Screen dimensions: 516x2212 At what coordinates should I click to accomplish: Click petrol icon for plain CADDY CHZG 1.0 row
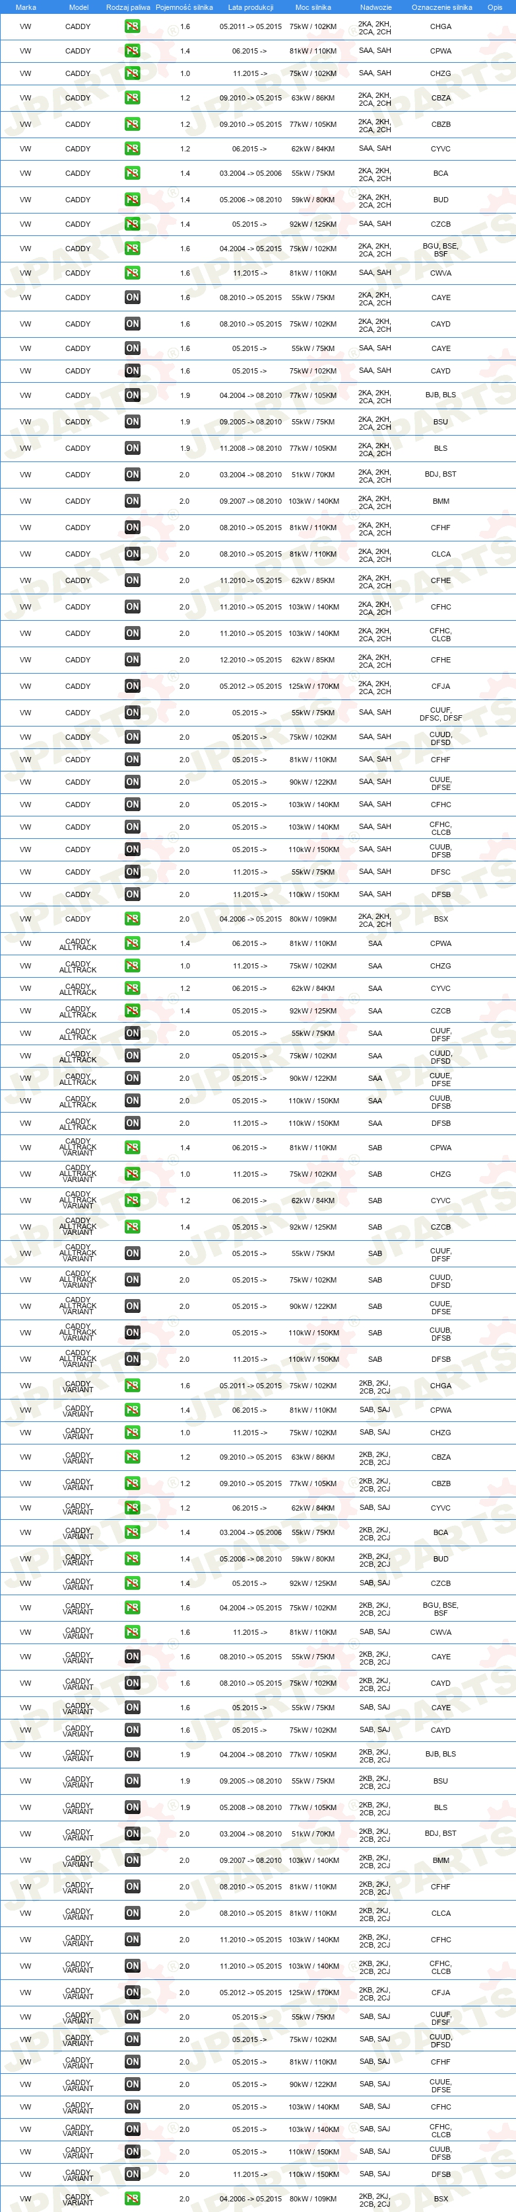pos(132,74)
